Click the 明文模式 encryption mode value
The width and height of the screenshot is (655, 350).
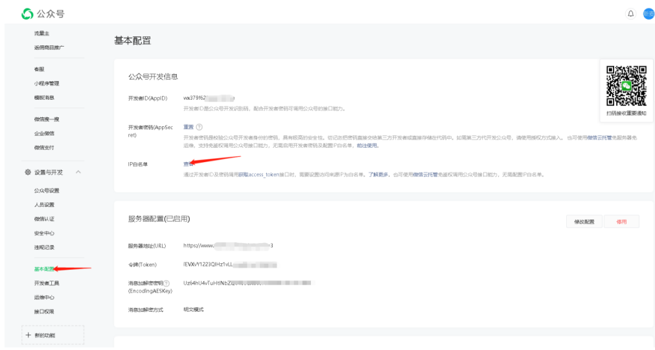pos(194,309)
